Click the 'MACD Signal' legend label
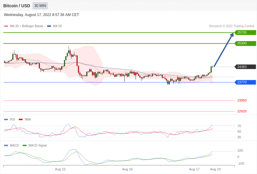The image size is (257, 174). pos(37,145)
